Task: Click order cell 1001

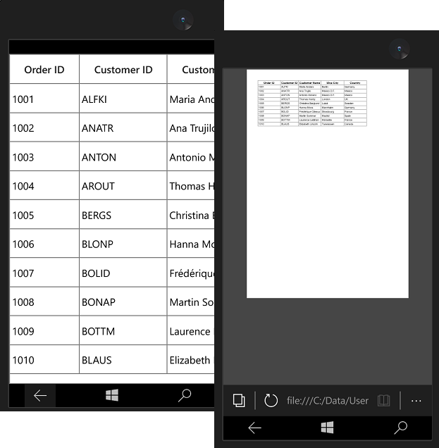Action: pos(44,99)
